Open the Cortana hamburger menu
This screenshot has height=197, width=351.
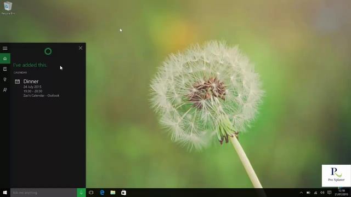pos(5,48)
